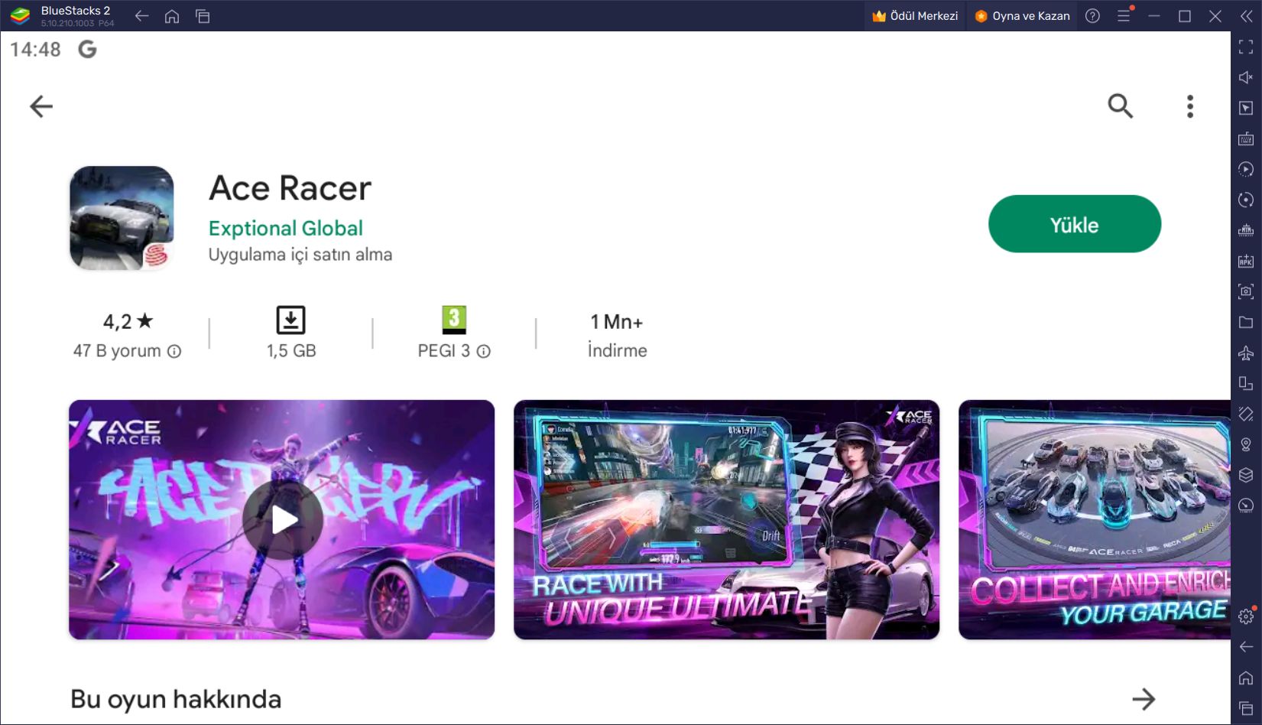Open media folder from sidebar
The width and height of the screenshot is (1262, 725).
pos(1246,322)
